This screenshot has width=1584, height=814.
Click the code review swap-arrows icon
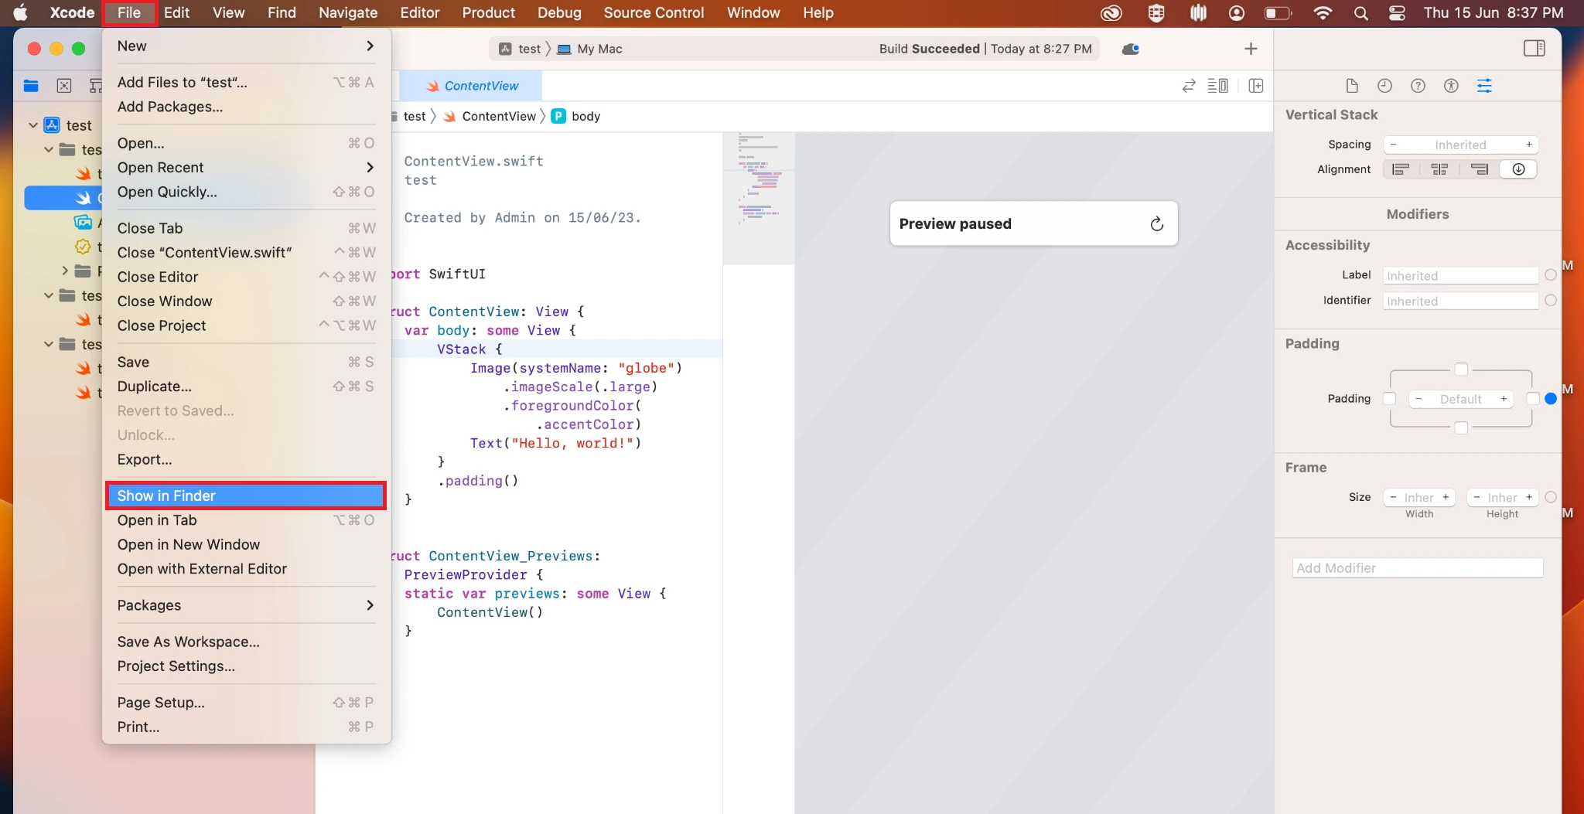tap(1188, 86)
